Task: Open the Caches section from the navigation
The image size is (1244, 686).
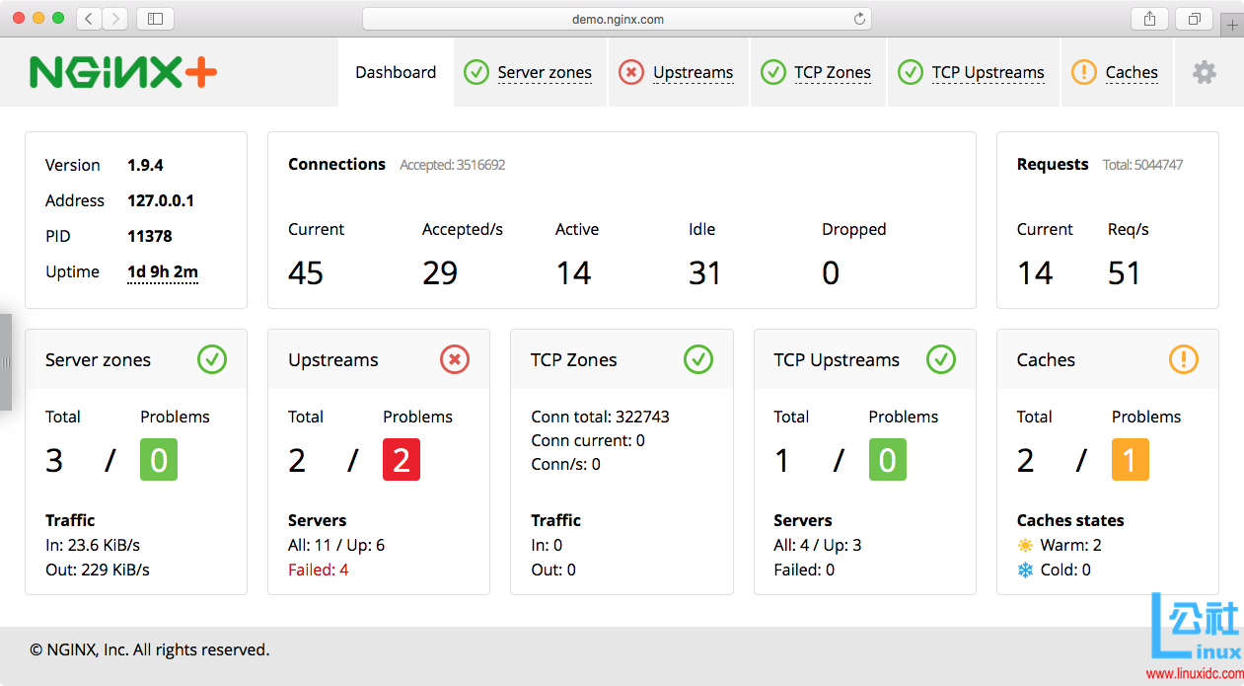Action: 1130,71
